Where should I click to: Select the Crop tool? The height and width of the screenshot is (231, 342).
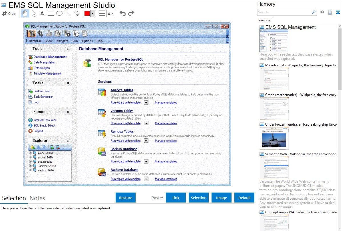(9, 13)
